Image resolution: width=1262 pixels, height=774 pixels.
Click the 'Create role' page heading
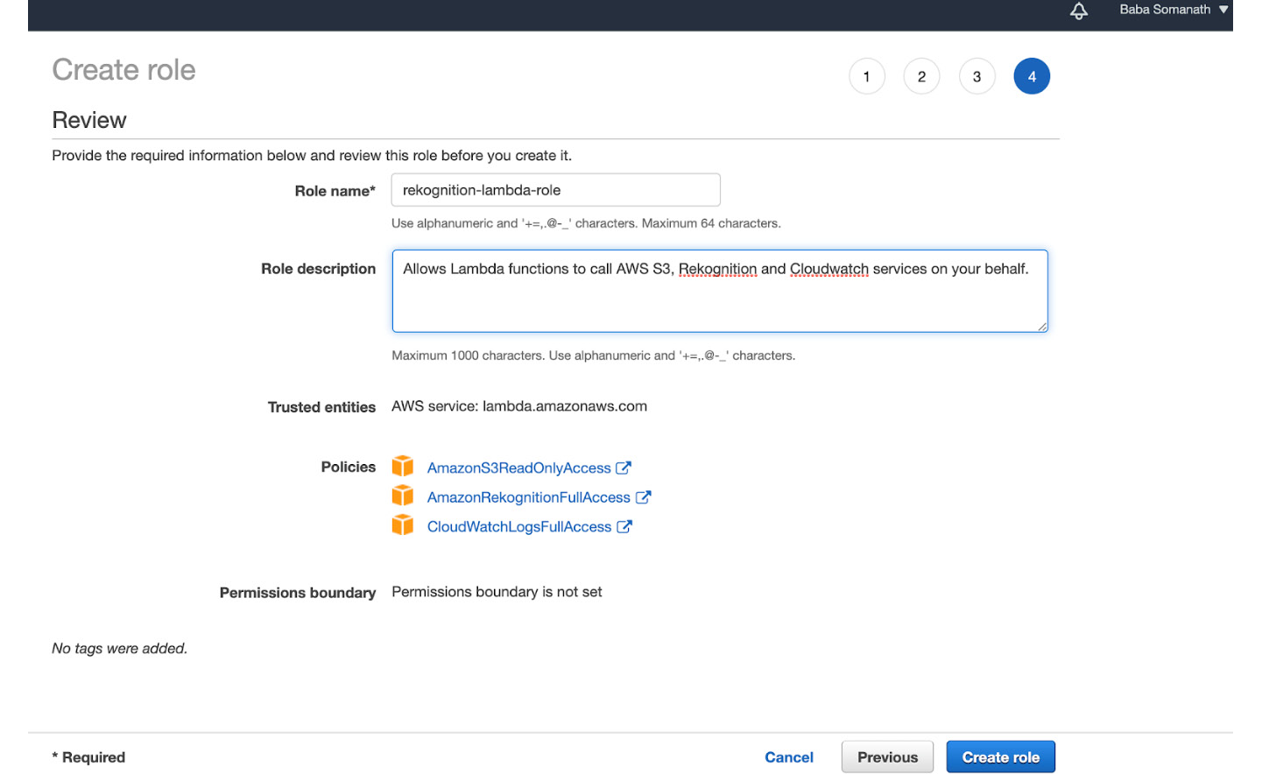click(x=123, y=70)
